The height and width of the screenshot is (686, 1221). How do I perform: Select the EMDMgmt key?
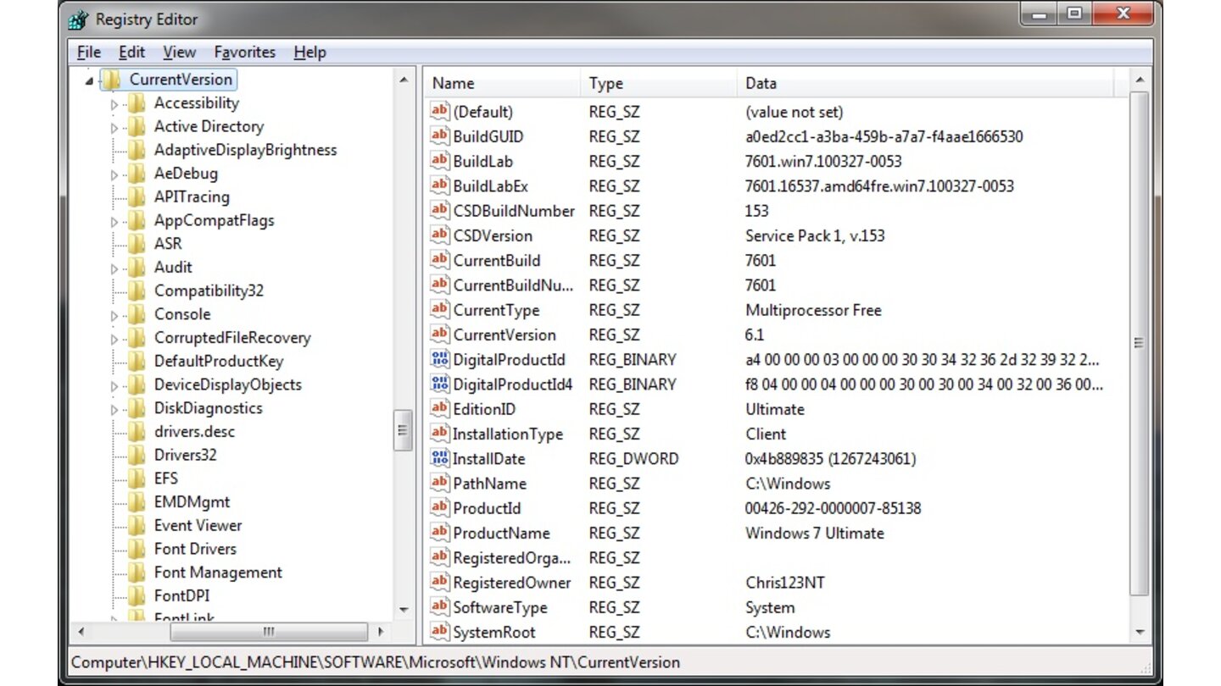(x=192, y=501)
